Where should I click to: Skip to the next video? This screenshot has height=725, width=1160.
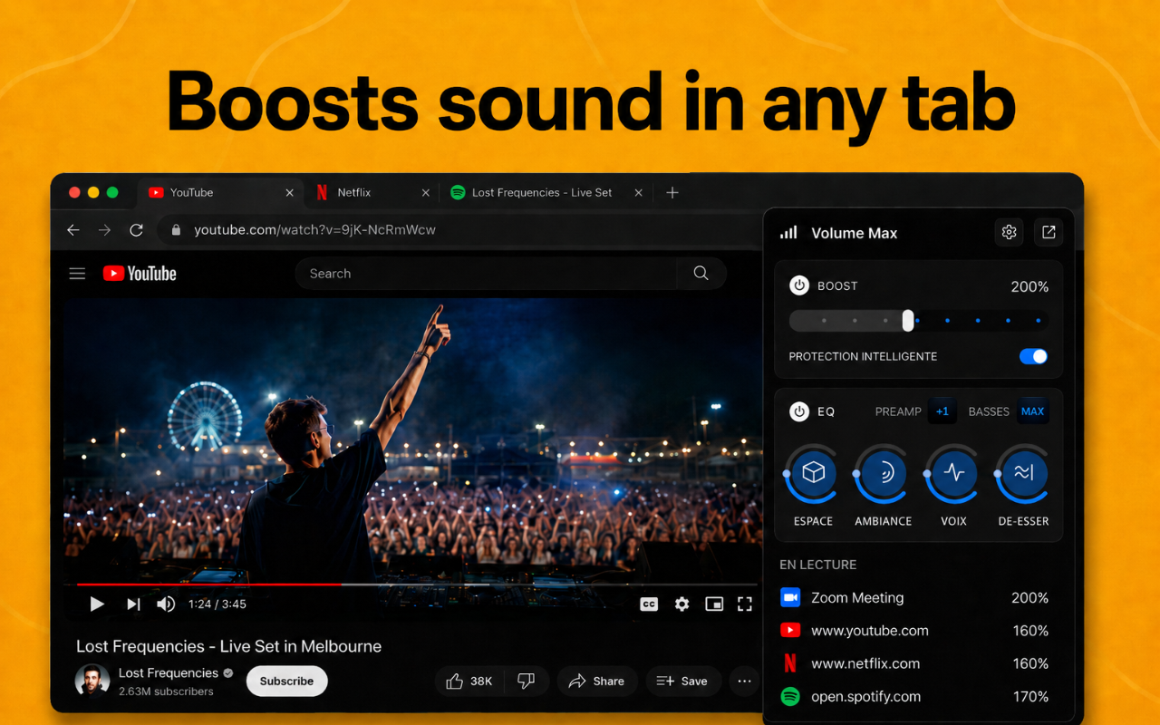133,604
